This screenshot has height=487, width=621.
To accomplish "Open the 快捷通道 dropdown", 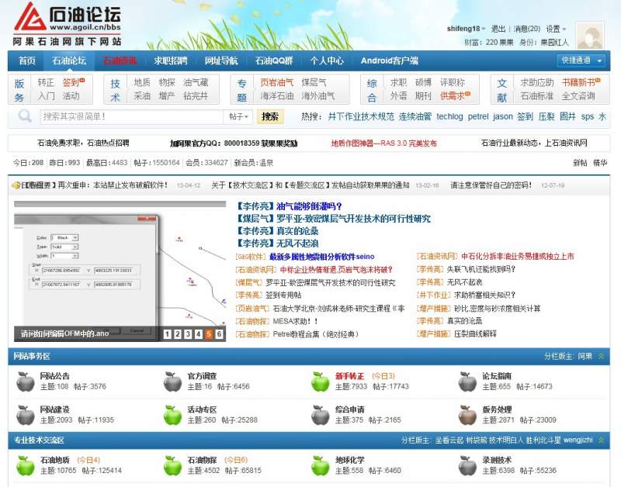I will tap(581, 60).
